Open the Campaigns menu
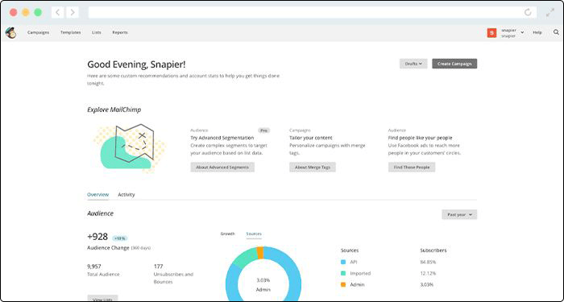Viewport: 564px width, 302px height. 38,32
